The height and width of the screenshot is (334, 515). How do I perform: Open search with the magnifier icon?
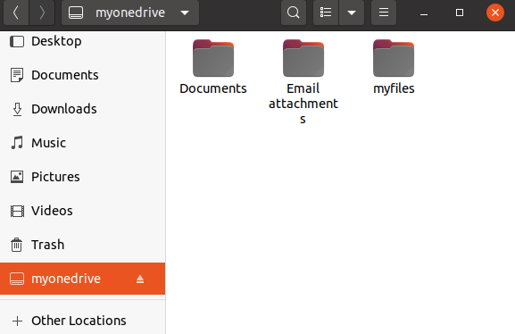tap(294, 13)
